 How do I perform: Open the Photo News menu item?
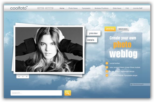73,8
